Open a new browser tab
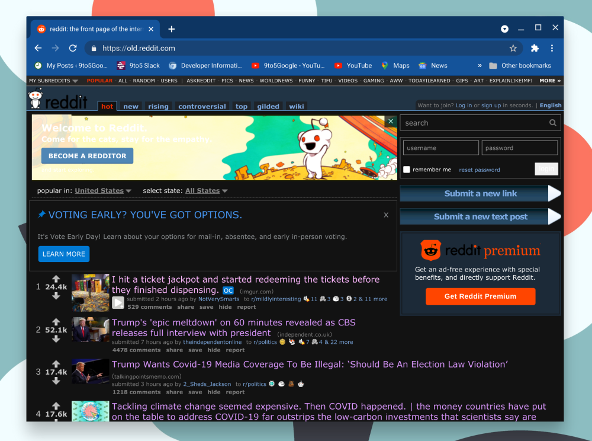 [171, 29]
